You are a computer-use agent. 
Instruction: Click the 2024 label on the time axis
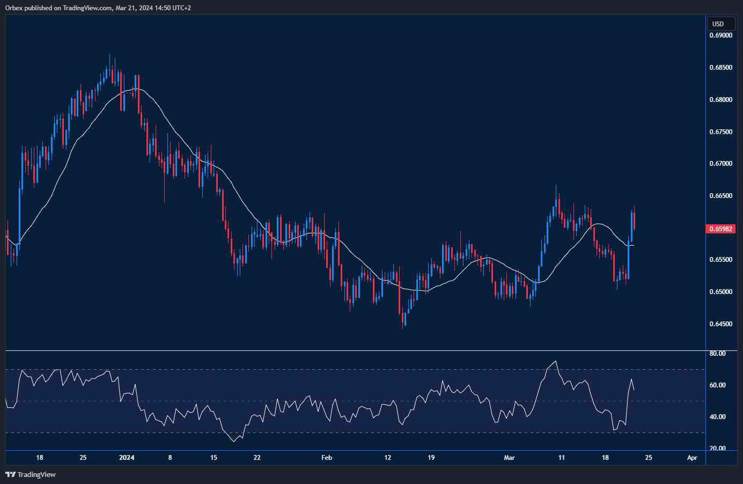127,458
